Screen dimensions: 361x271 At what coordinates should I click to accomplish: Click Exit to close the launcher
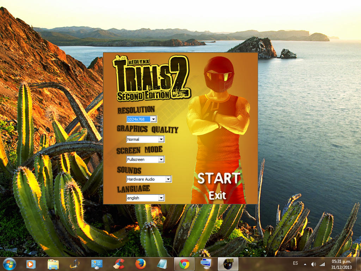(217, 195)
